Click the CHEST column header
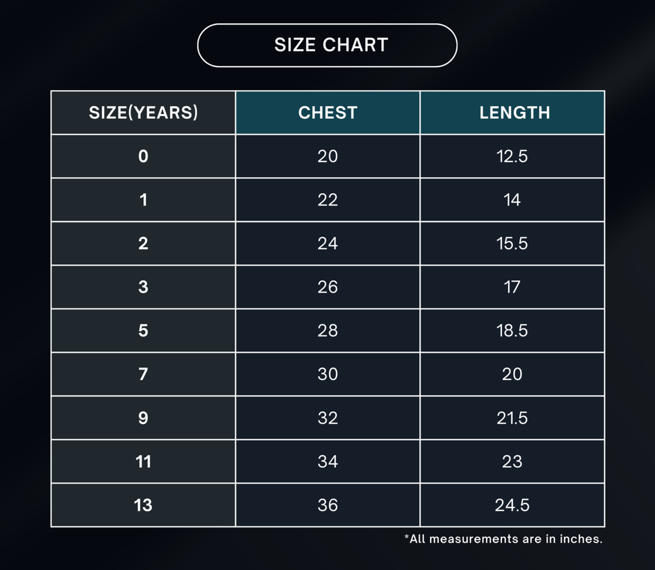Image resolution: width=655 pixels, height=570 pixels. (x=328, y=113)
